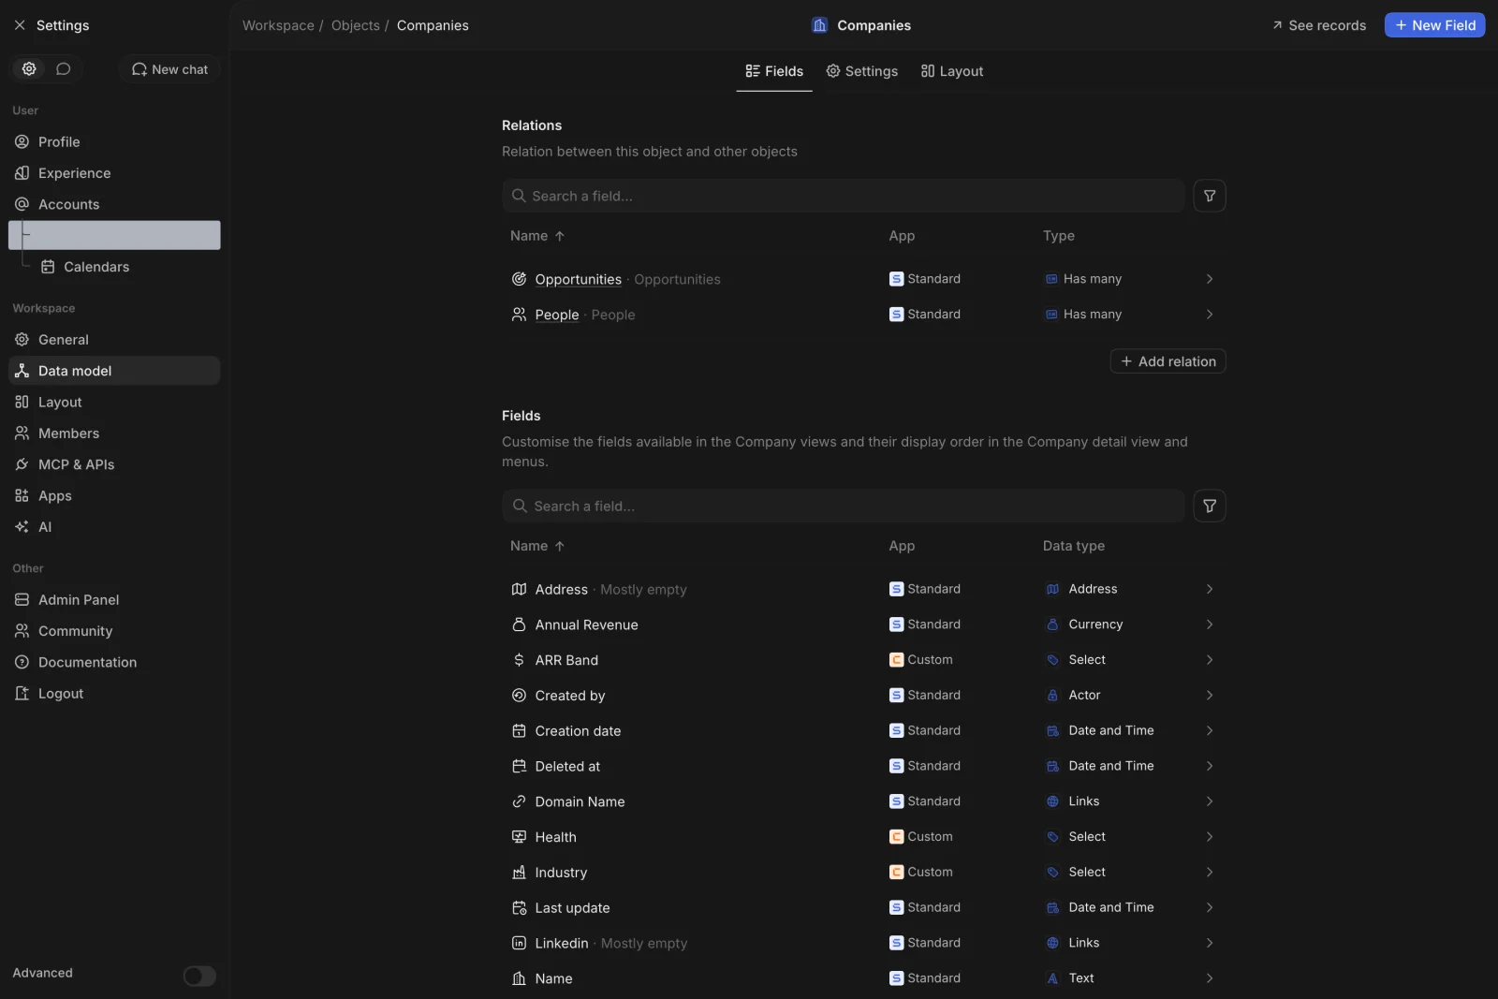Toggle the Advanced switch
1498x999 pixels.
point(199,977)
